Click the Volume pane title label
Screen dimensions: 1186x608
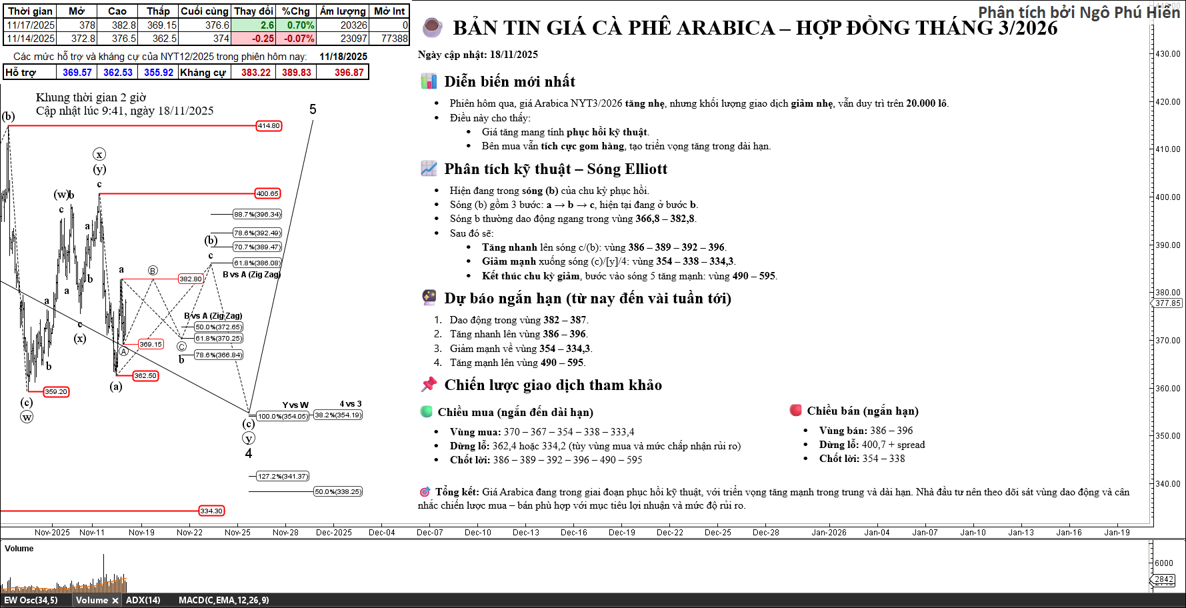[x=19, y=549]
